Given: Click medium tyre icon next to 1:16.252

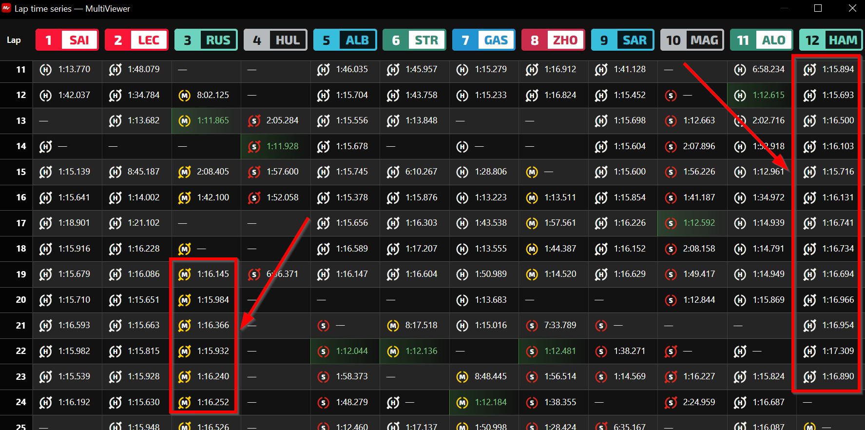Looking at the screenshot, I should coord(184,403).
